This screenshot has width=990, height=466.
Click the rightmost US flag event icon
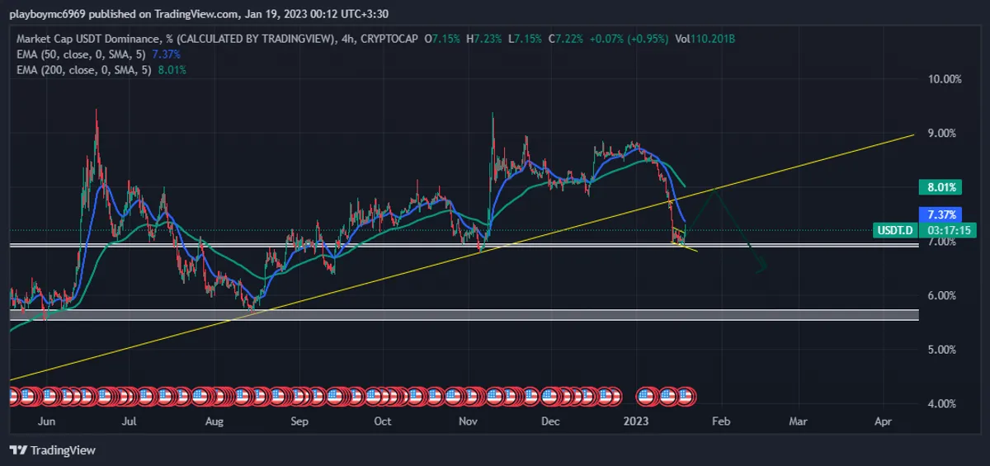tap(686, 397)
